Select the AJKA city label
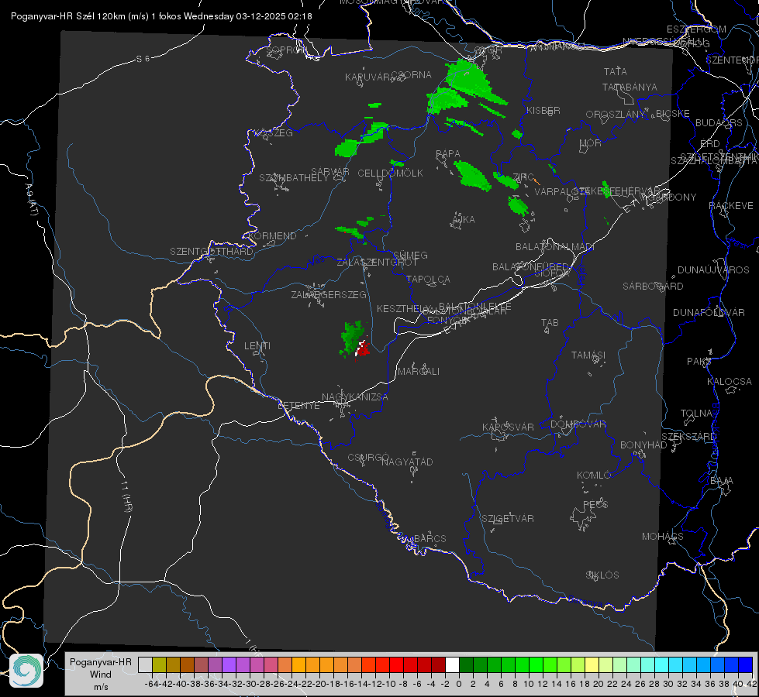Viewport: 759px width, 697px height. pyautogui.click(x=464, y=220)
